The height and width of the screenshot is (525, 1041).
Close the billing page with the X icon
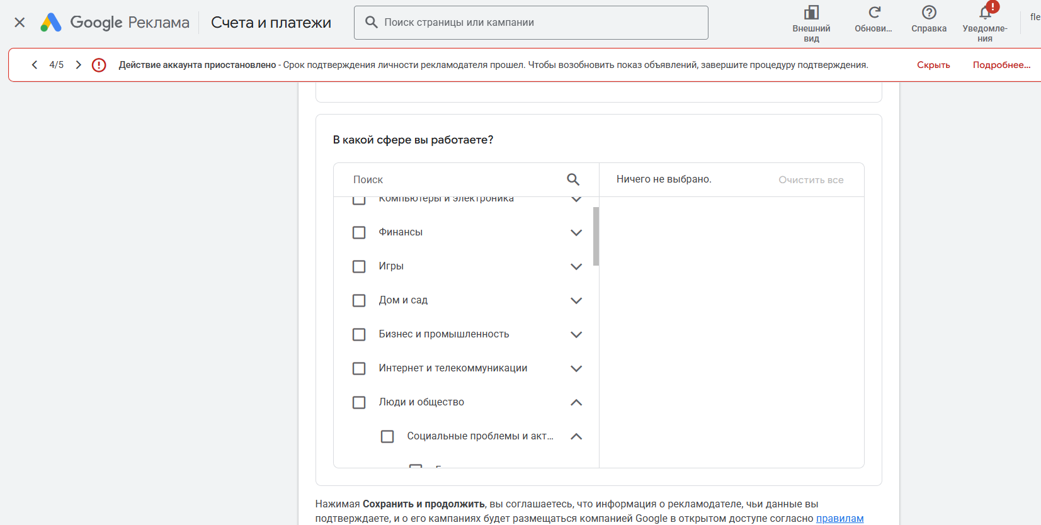[20, 23]
